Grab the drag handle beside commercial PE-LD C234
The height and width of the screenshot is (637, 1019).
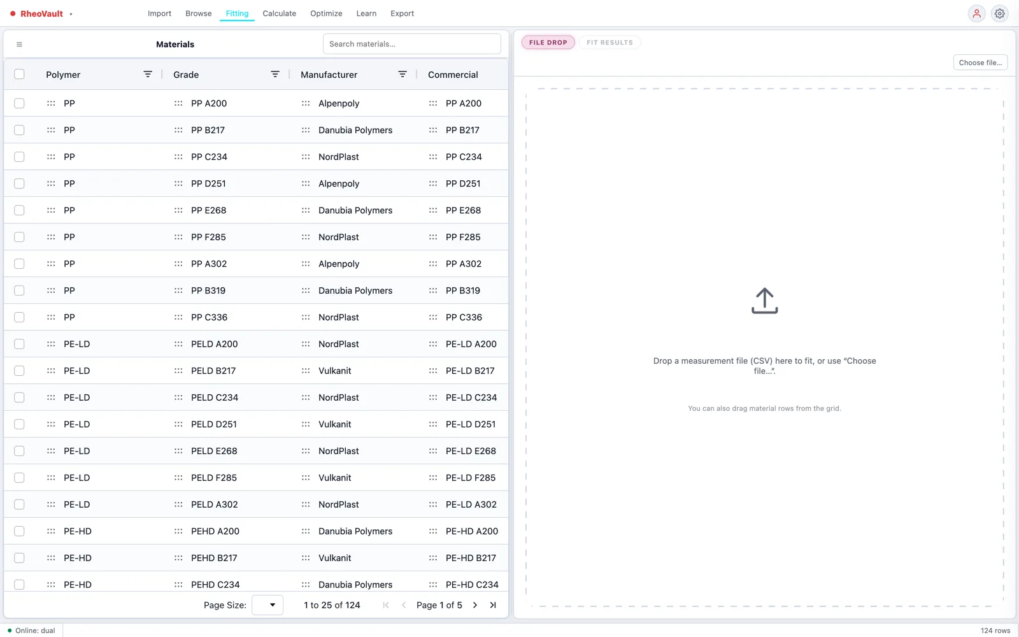click(433, 397)
